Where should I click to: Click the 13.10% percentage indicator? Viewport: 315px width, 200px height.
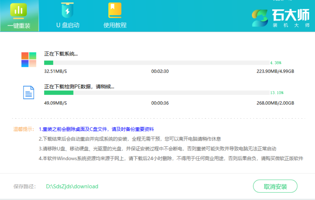[277, 93]
